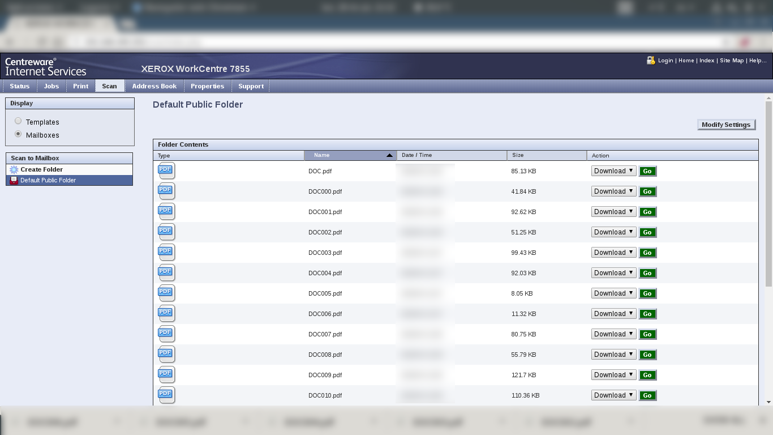Switch to the Status tab
The width and height of the screenshot is (773, 435).
pos(20,86)
